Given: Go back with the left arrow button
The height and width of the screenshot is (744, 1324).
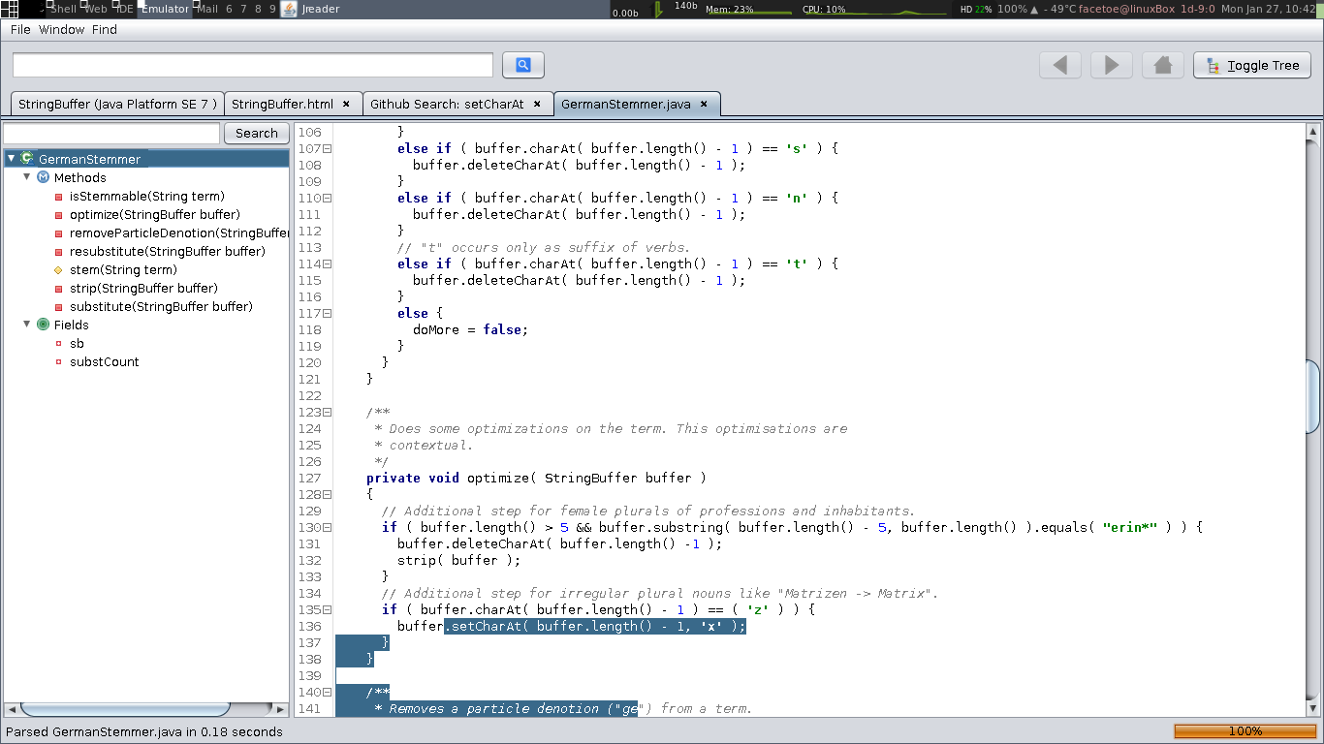Looking at the screenshot, I should pyautogui.click(x=1060, y=65).
